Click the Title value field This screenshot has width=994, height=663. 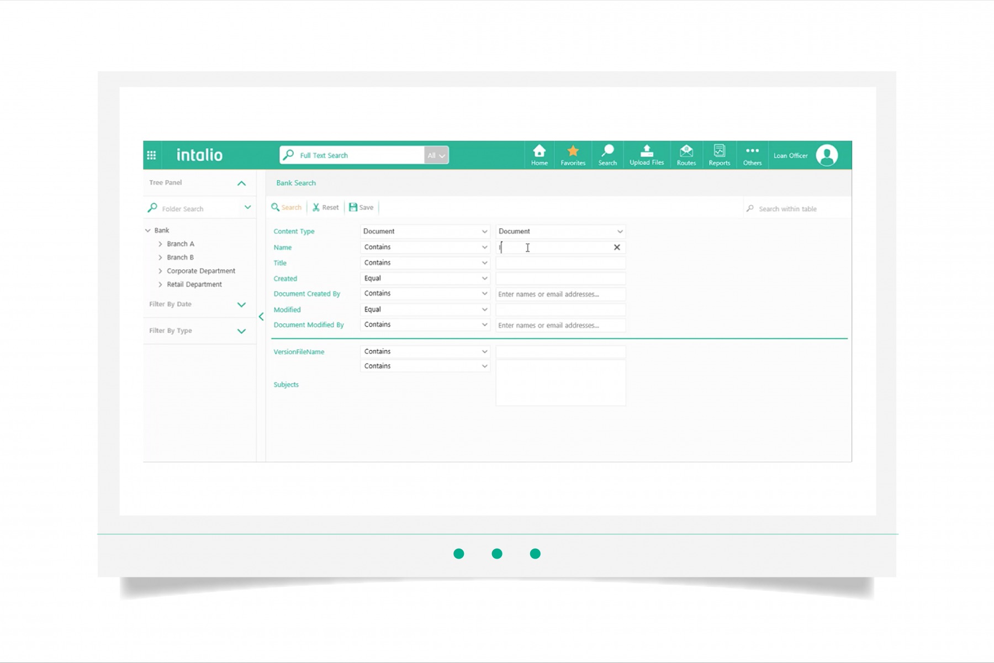(x=561, y=263)
